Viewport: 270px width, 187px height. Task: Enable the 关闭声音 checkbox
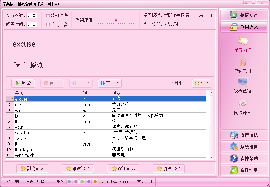(48, 25)
